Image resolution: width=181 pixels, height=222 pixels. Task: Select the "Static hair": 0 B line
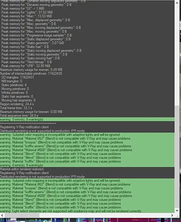click(x=25, y=47)
